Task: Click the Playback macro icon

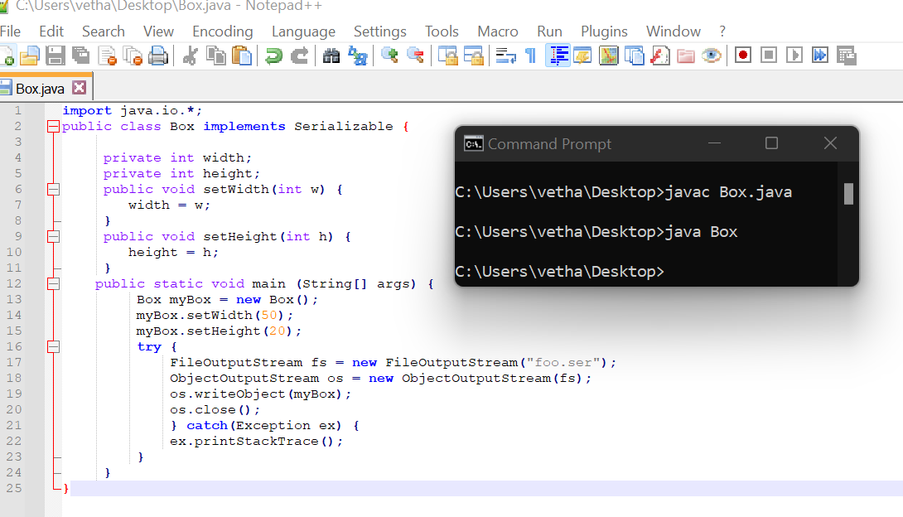Action: 794,56
